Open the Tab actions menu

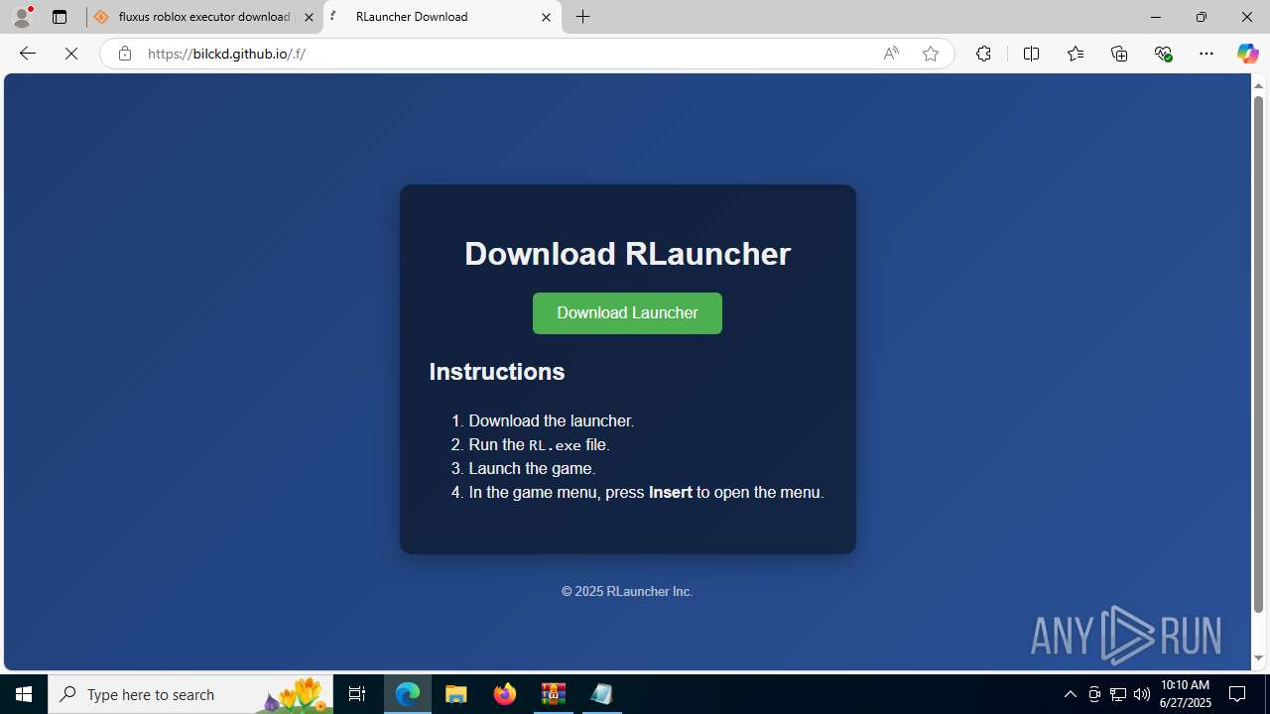[60, 17]
